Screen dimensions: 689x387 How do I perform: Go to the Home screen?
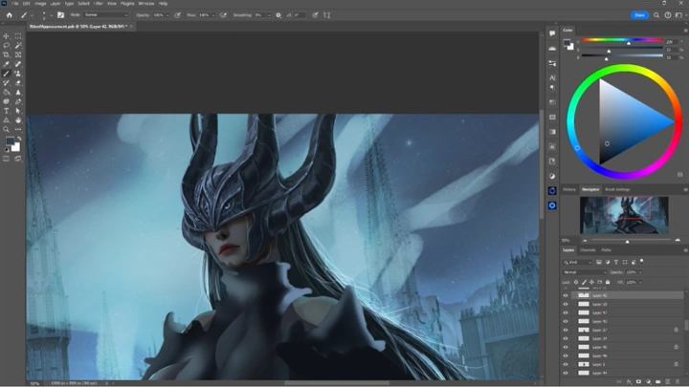coord(10,15)
